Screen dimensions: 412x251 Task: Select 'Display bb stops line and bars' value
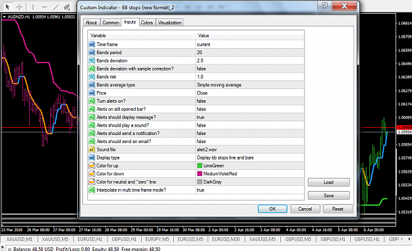coord(225,157)
